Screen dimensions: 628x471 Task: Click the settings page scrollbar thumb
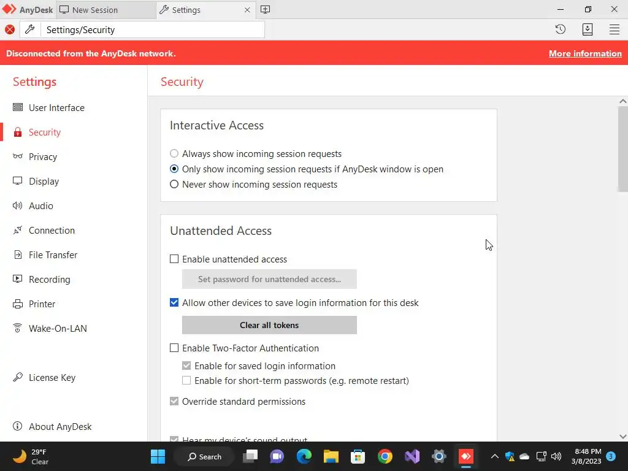[623, 149]
